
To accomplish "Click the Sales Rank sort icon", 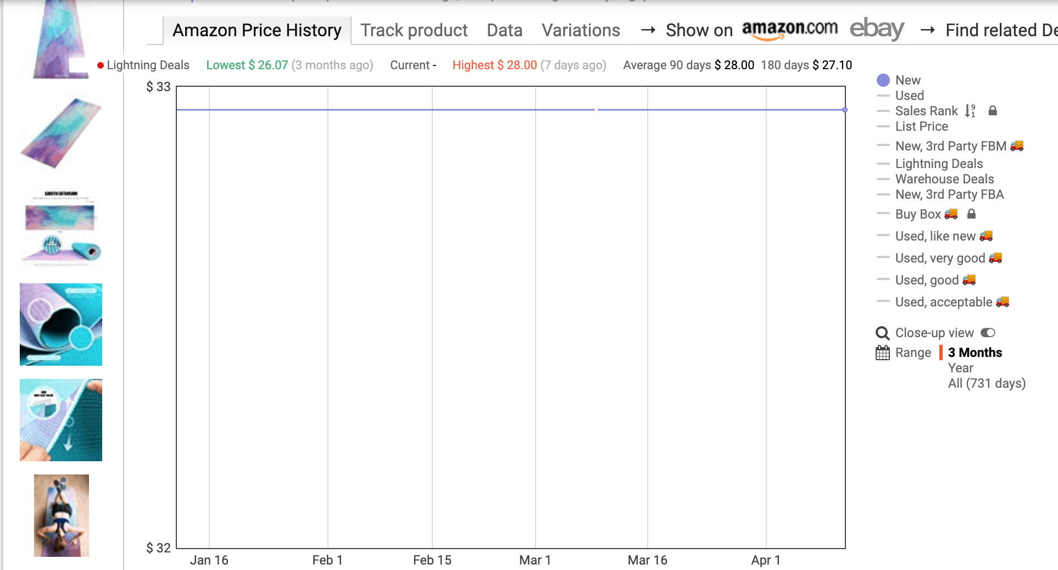I will tap(970, 111).
